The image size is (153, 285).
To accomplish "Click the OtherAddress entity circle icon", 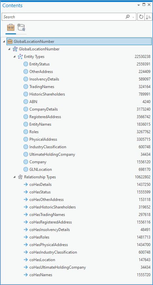I will (x=26, y=72).
